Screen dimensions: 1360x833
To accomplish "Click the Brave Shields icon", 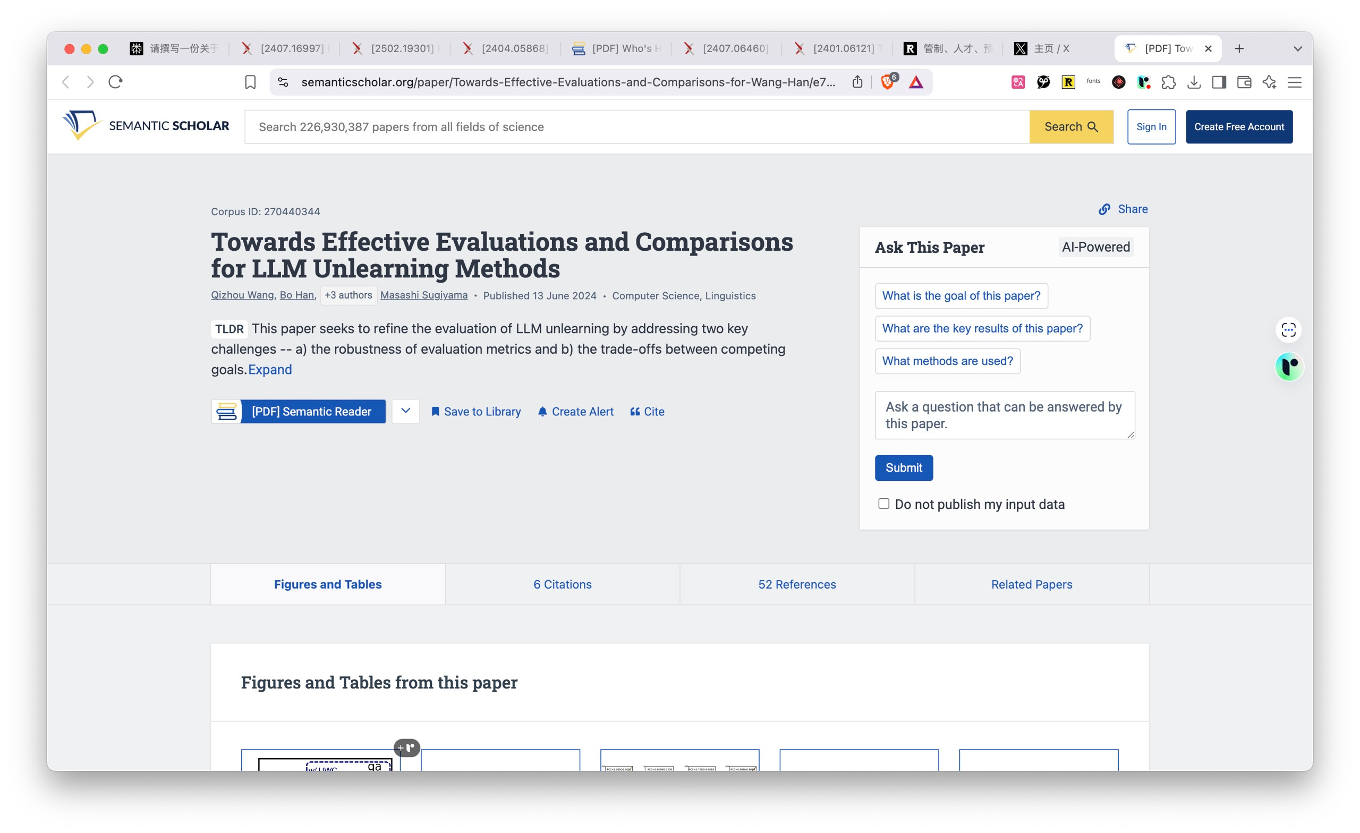I will click(887, 82).
